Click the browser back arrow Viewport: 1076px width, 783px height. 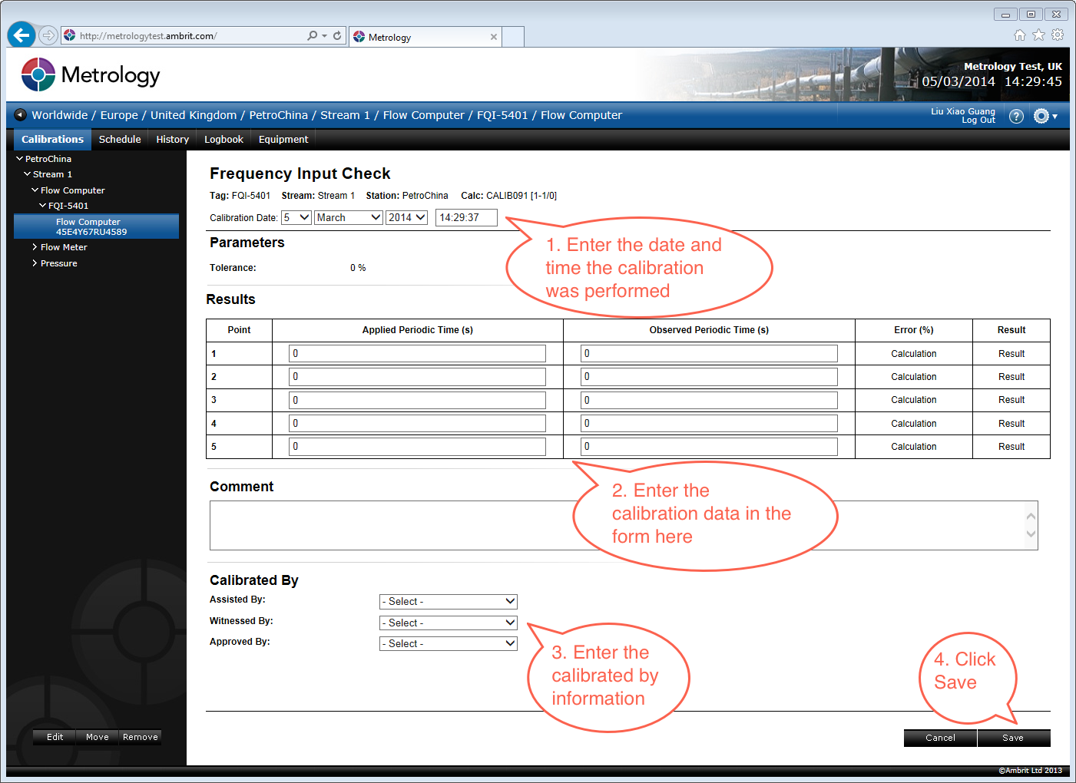[x=22, y=35]
